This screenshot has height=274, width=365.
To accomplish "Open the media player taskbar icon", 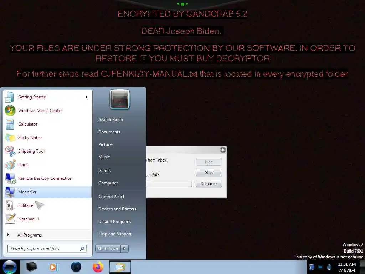I will [53, 267].
